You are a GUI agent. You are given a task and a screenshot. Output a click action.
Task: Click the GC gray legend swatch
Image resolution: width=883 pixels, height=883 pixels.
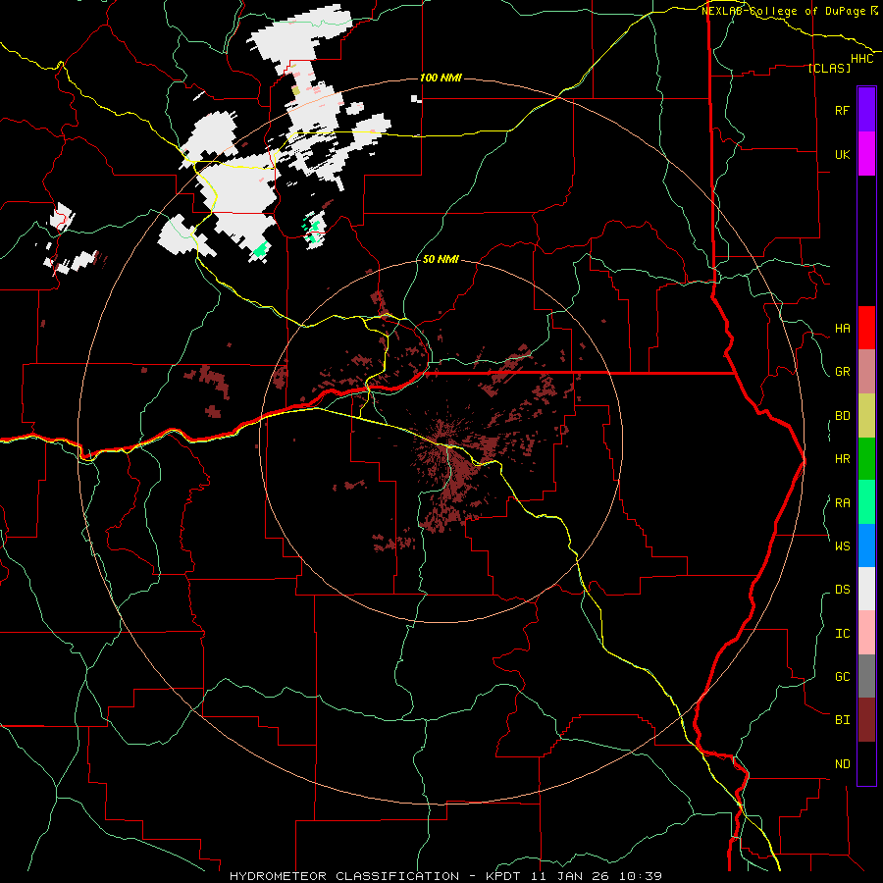pyautogui.click(x=866, y=676)
